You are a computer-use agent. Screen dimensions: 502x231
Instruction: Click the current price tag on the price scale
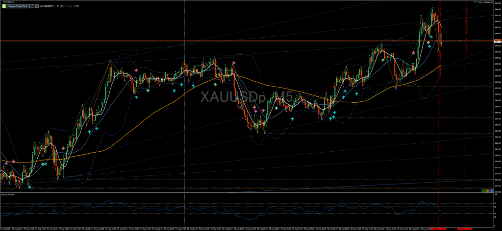tap(498, 41)
